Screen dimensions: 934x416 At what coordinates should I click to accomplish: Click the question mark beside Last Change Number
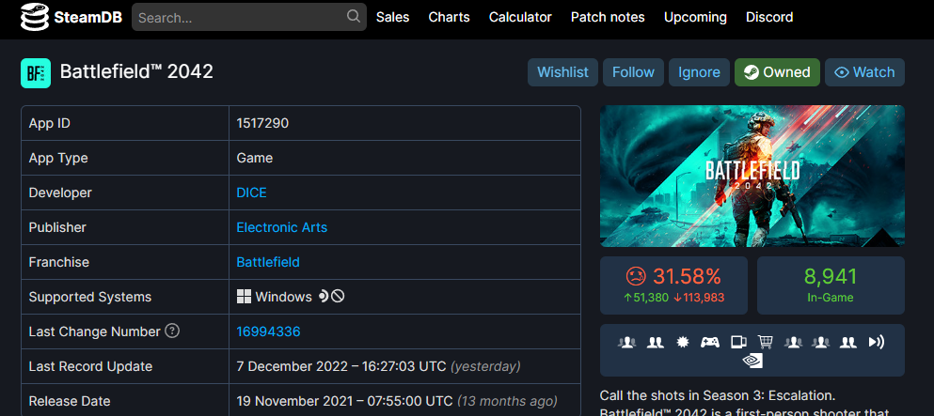tap(172, 331)
